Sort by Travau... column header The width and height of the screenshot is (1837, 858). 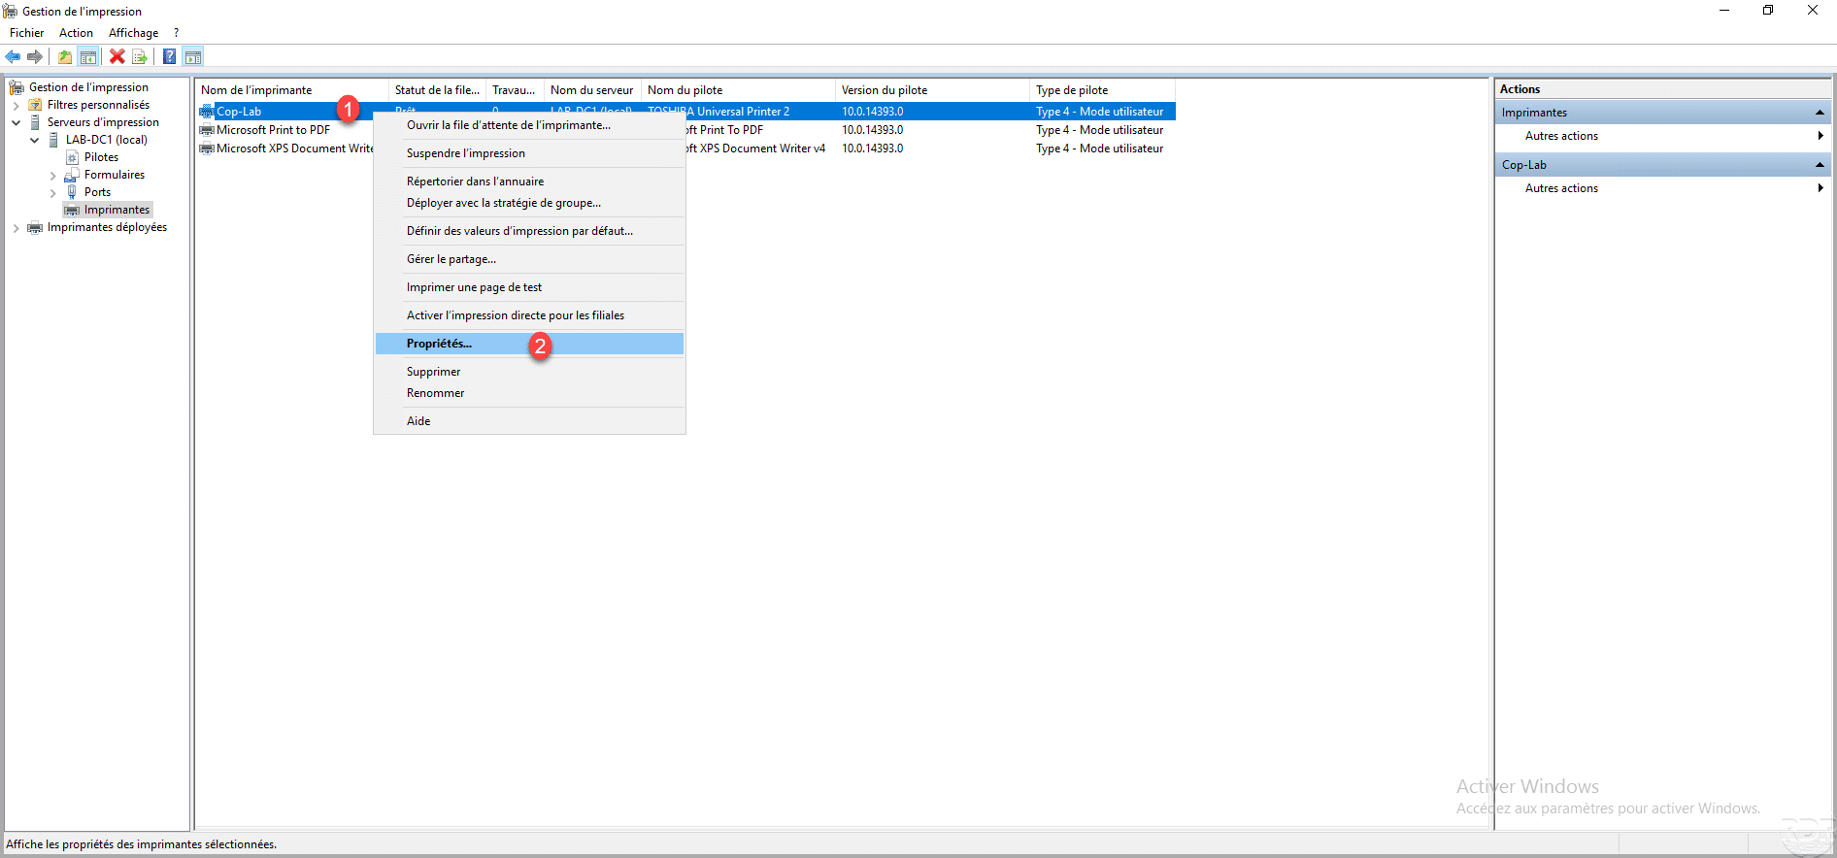click(x=515, y=90)
